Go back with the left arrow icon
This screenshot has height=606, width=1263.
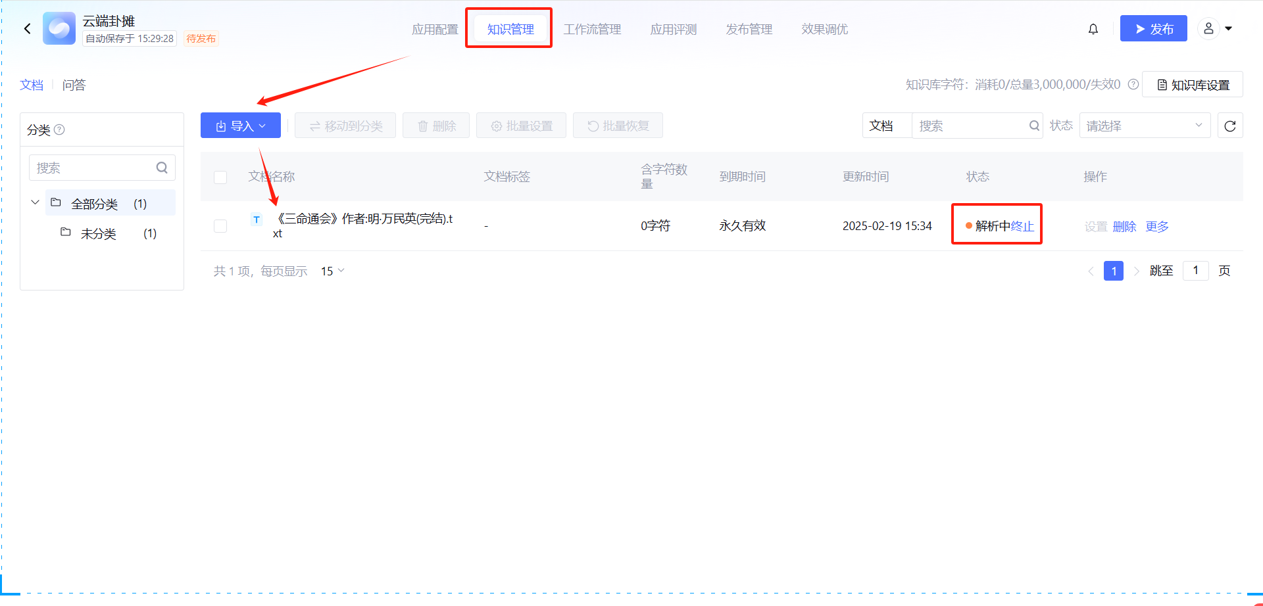27,28
